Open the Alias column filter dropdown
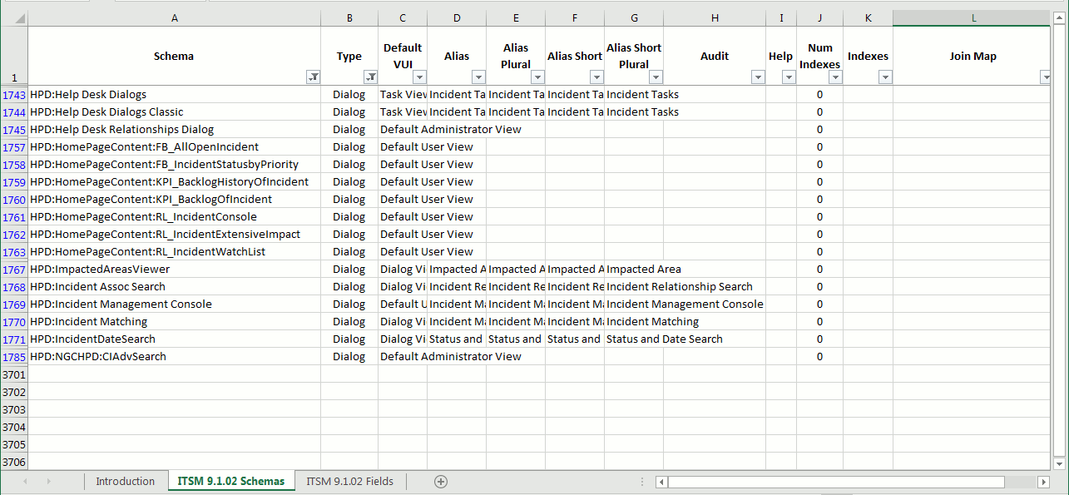 click(478, 77)
